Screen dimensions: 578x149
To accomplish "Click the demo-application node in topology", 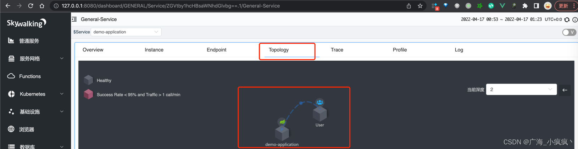I will tap(282, 133).
